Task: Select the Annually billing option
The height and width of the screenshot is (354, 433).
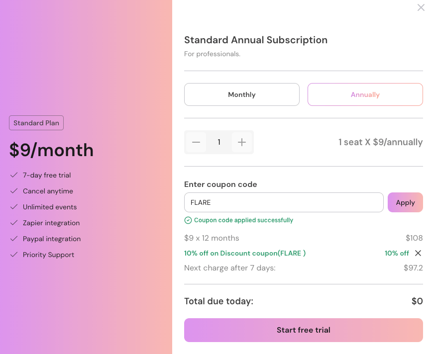Action: 365,94
